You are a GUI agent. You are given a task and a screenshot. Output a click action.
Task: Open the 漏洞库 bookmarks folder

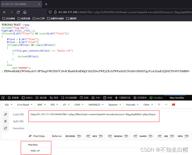(71, 19)
